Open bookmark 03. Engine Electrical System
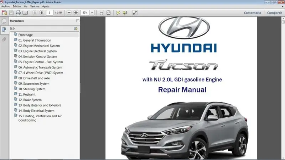The width and height of the screenshot is (285, 160). [37, 51]
